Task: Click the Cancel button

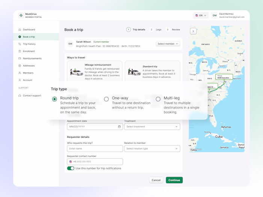Action: [156, 180]
